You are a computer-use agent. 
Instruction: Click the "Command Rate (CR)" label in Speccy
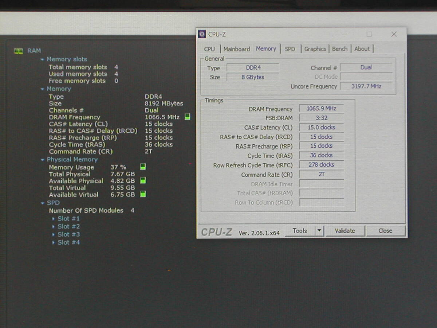click(81, 152)
